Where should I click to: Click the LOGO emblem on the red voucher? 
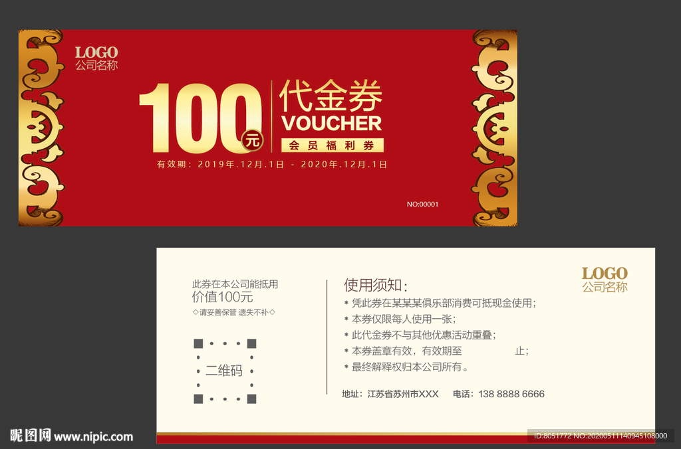[x=97, y=51]
